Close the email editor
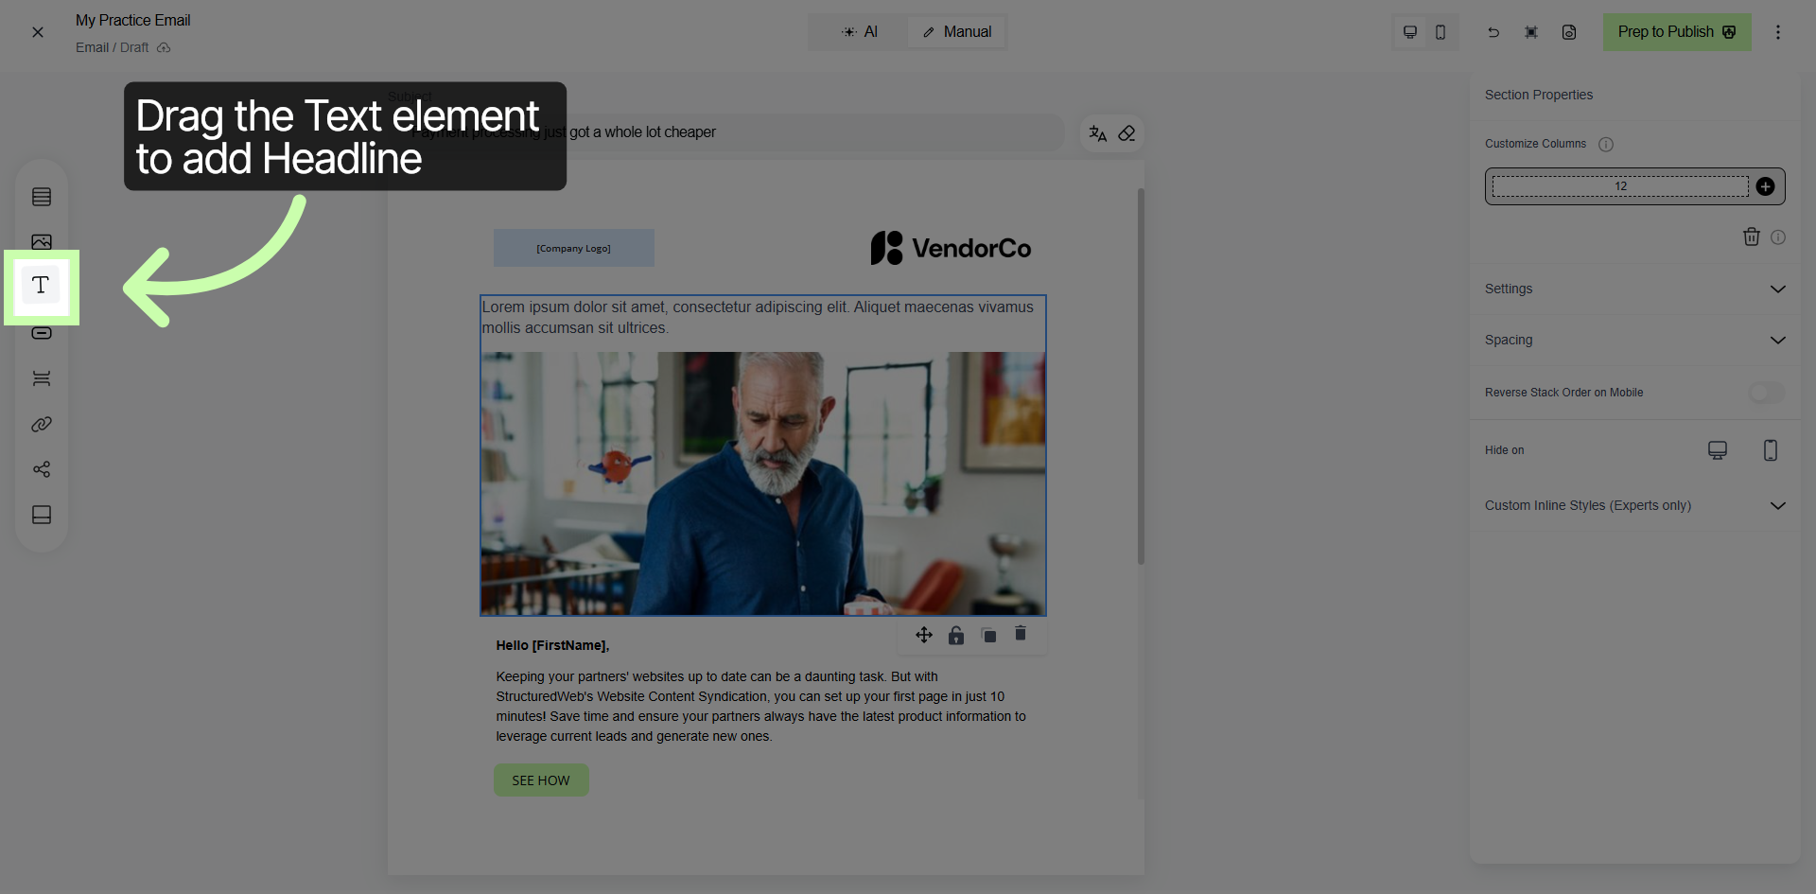 click(38, 32)
